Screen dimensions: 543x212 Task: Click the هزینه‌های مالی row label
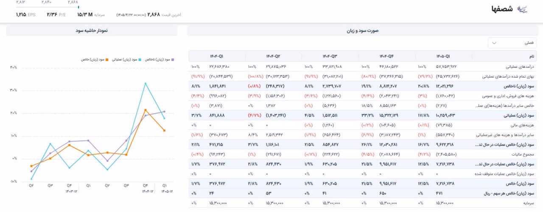524,125
